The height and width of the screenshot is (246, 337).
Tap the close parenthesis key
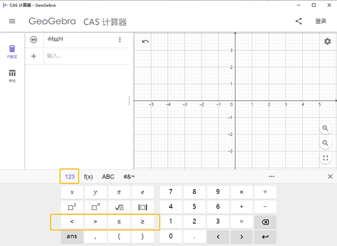[143, 236]
